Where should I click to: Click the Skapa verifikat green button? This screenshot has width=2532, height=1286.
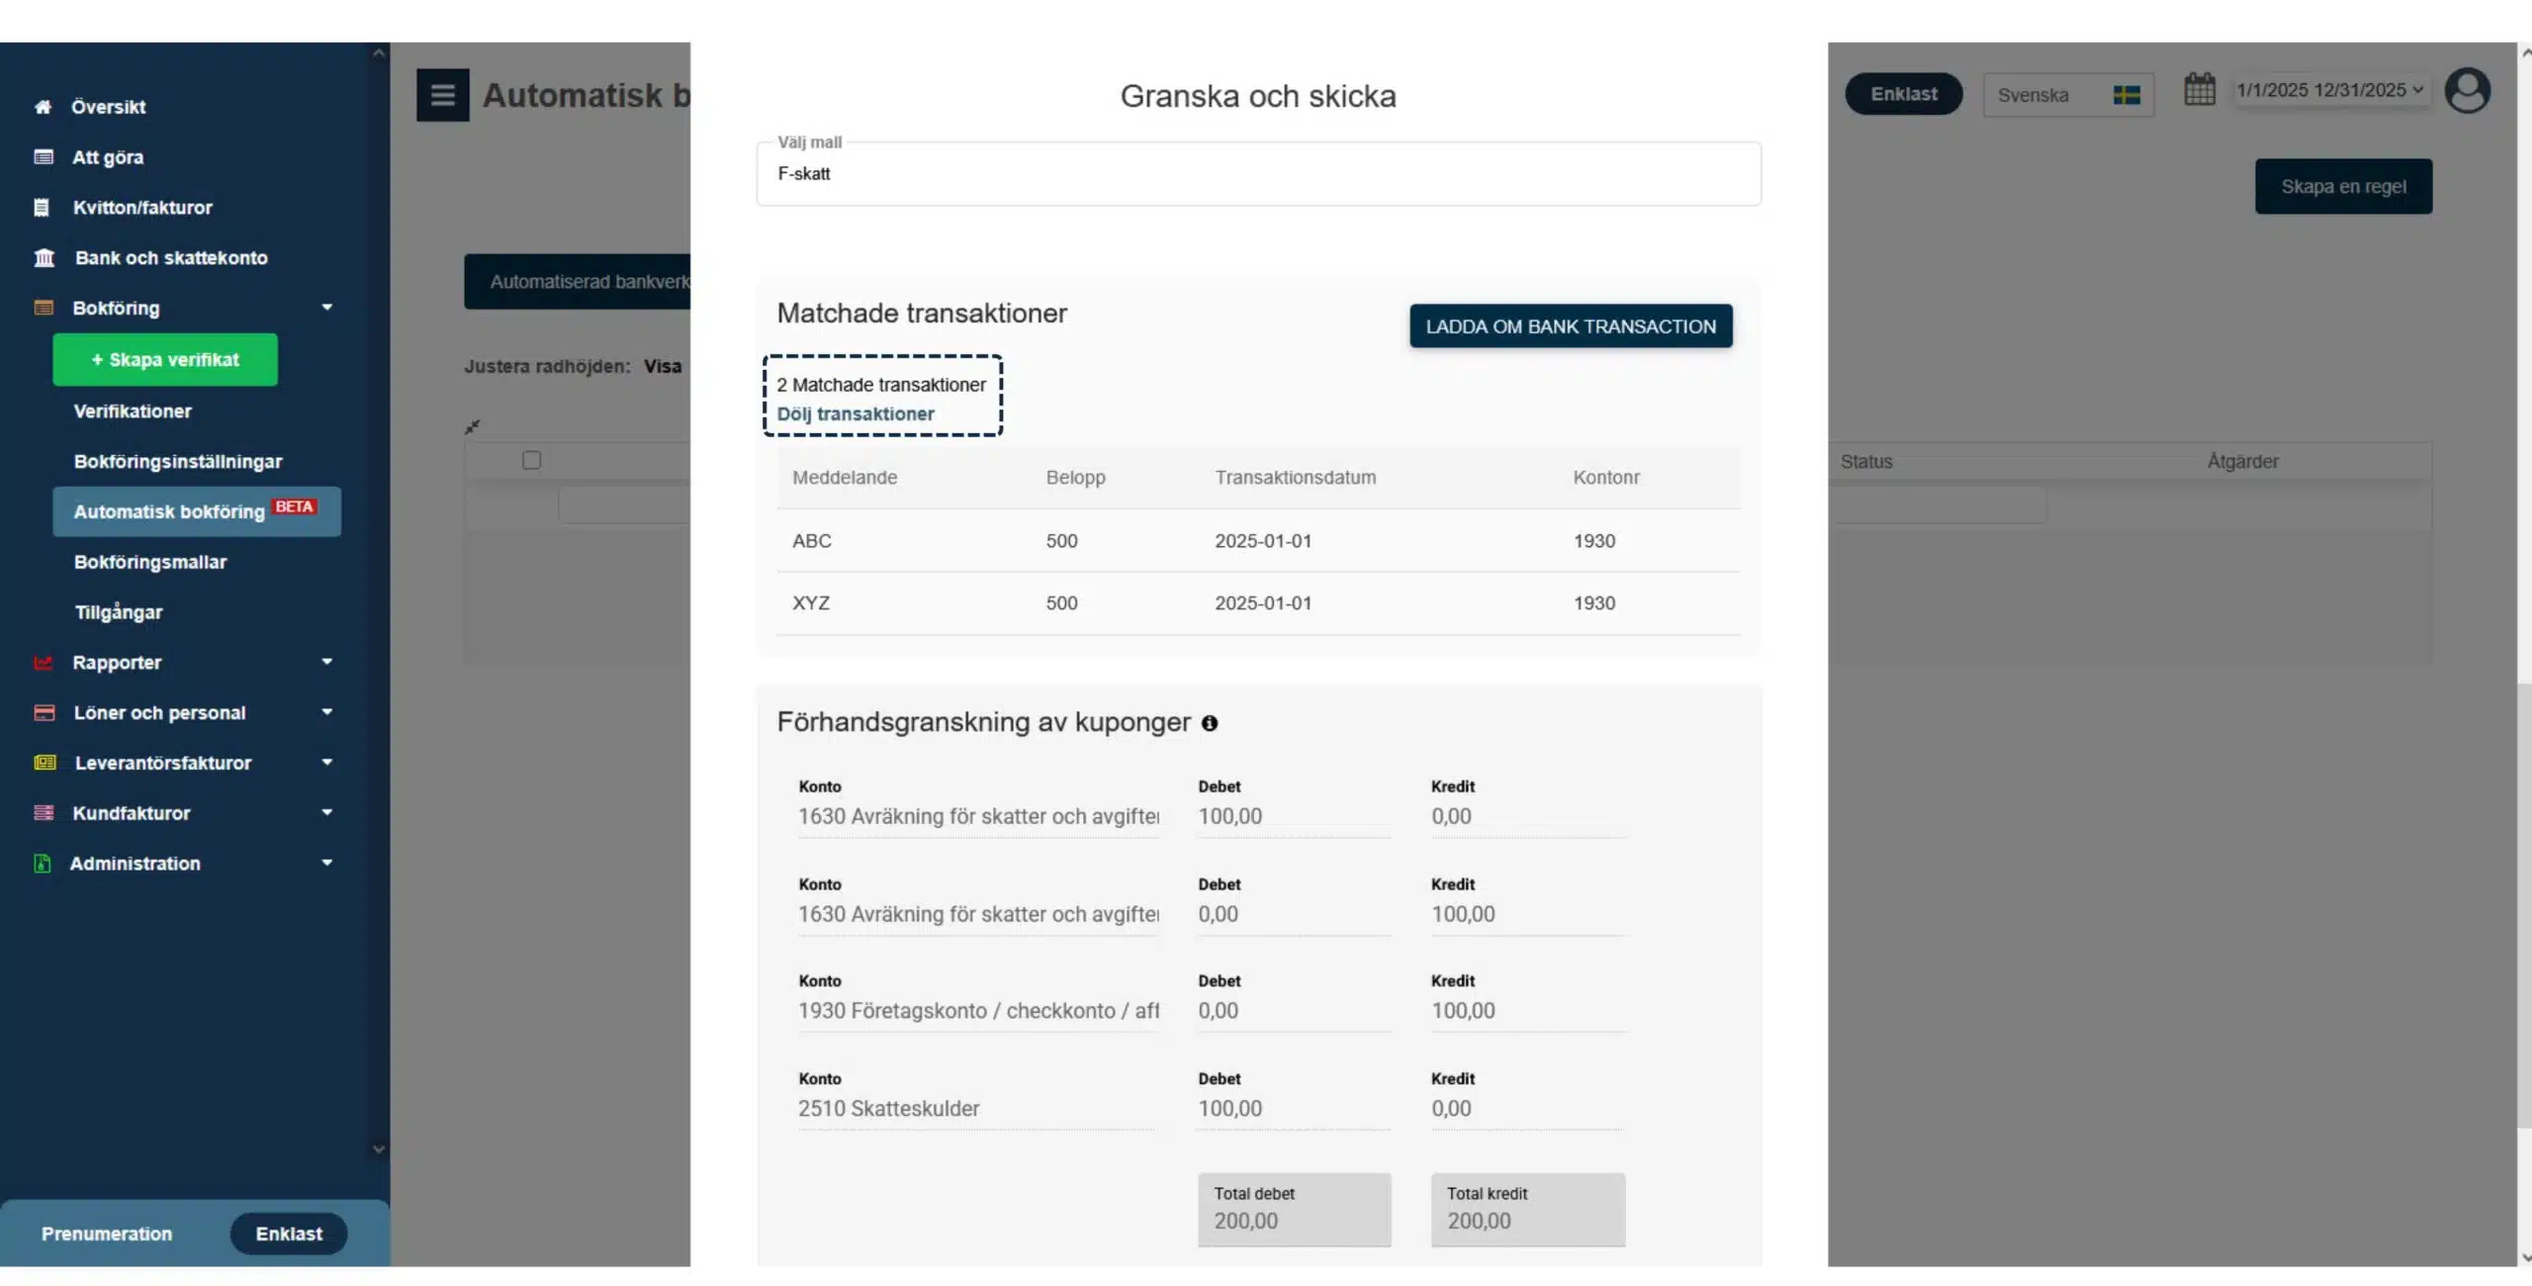coord(165,360)
